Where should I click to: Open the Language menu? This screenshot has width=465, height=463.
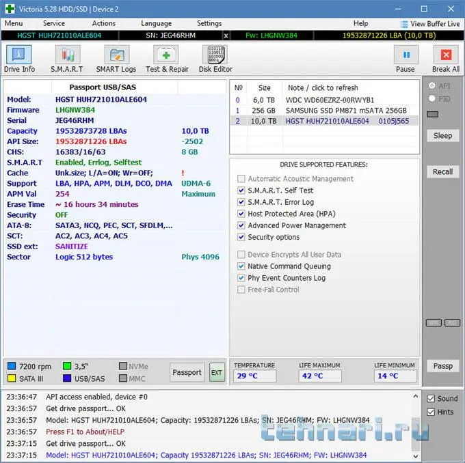[x=156, y=23]
